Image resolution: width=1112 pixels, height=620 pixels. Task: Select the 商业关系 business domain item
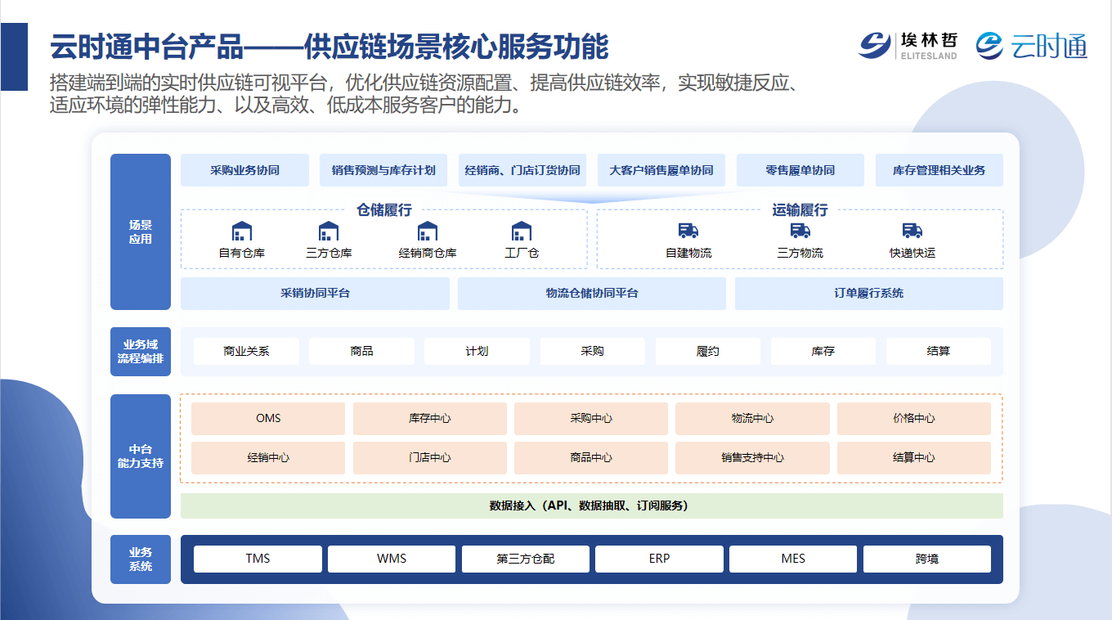pyautogui.click(x=246, y=352)
